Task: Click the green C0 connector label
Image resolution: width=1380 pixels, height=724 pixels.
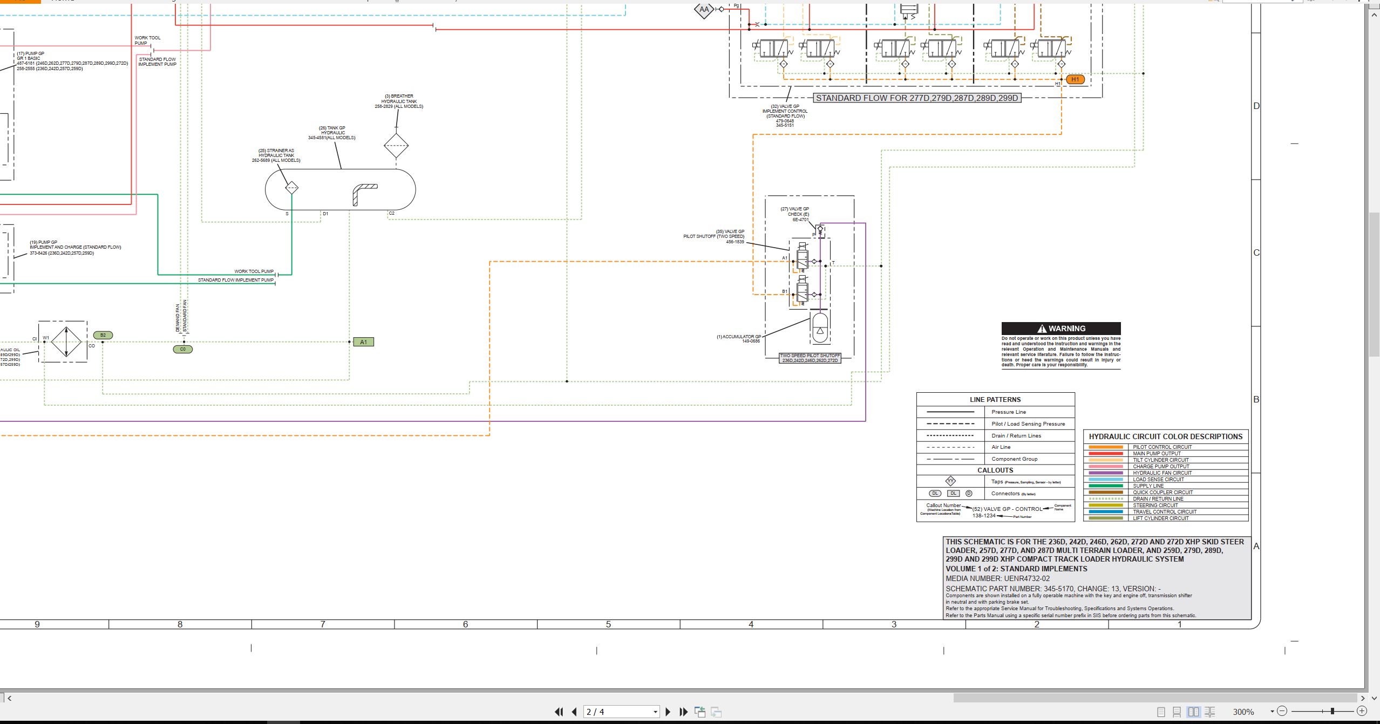Action: pos(182,349)
